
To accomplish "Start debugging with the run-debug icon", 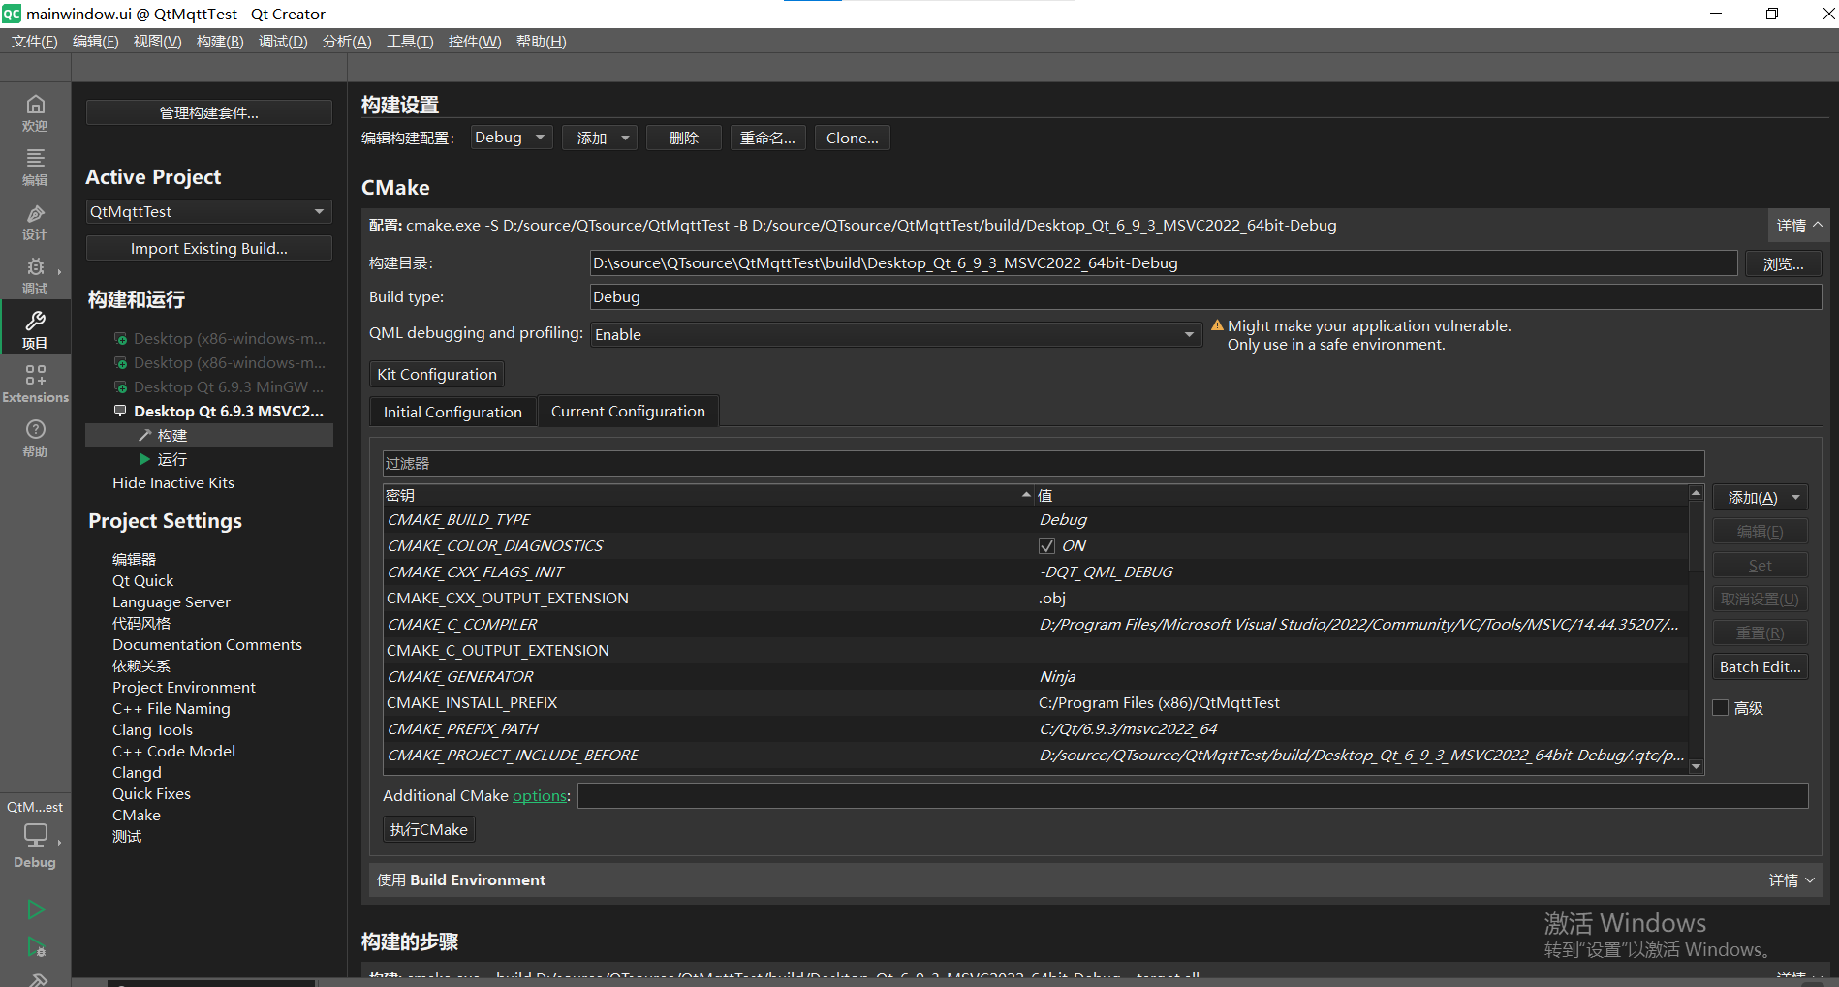I will [x=36, y=946].
